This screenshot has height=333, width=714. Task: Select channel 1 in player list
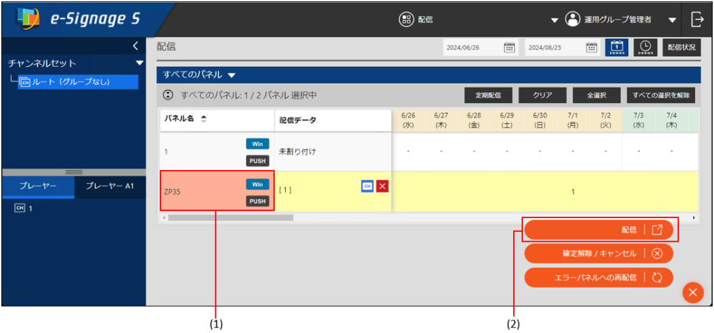click(24, 208)
